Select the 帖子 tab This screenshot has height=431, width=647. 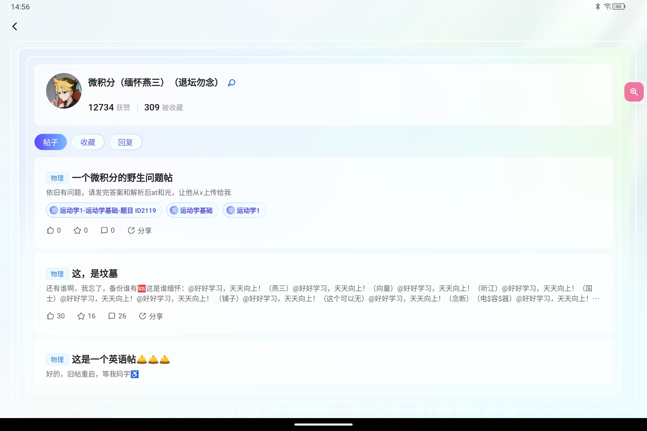click(51, 142)
